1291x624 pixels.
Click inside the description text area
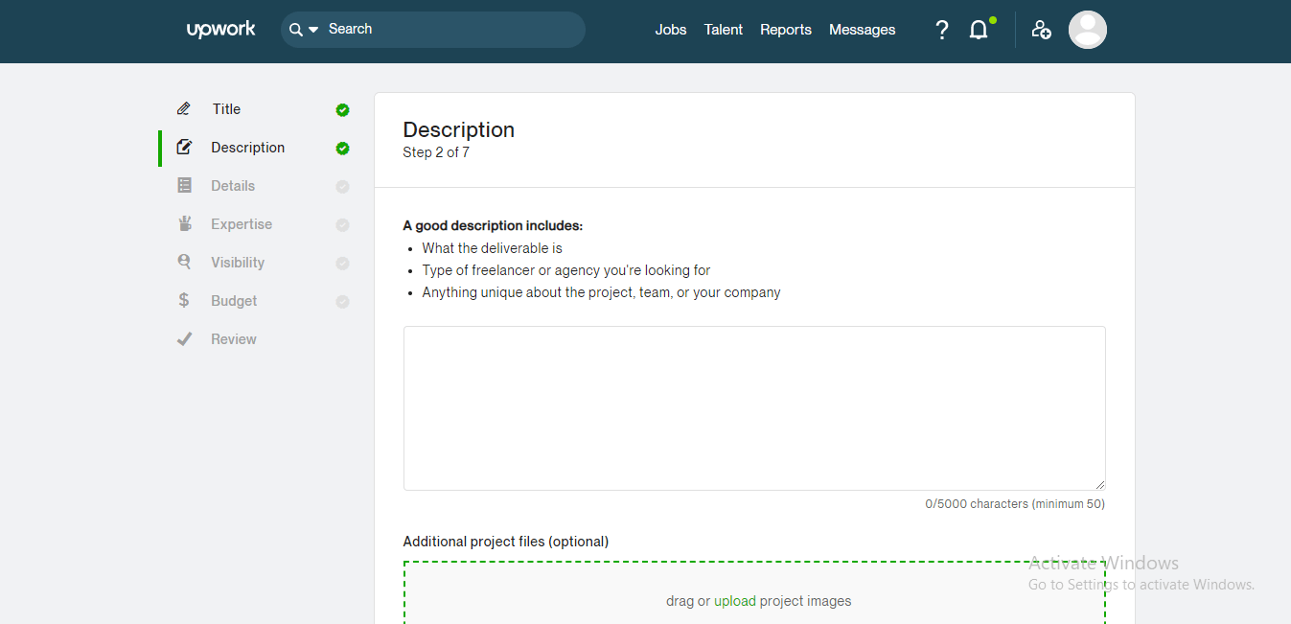(753, 408)
